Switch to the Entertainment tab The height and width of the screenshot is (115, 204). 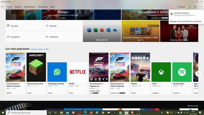point(29,7)
